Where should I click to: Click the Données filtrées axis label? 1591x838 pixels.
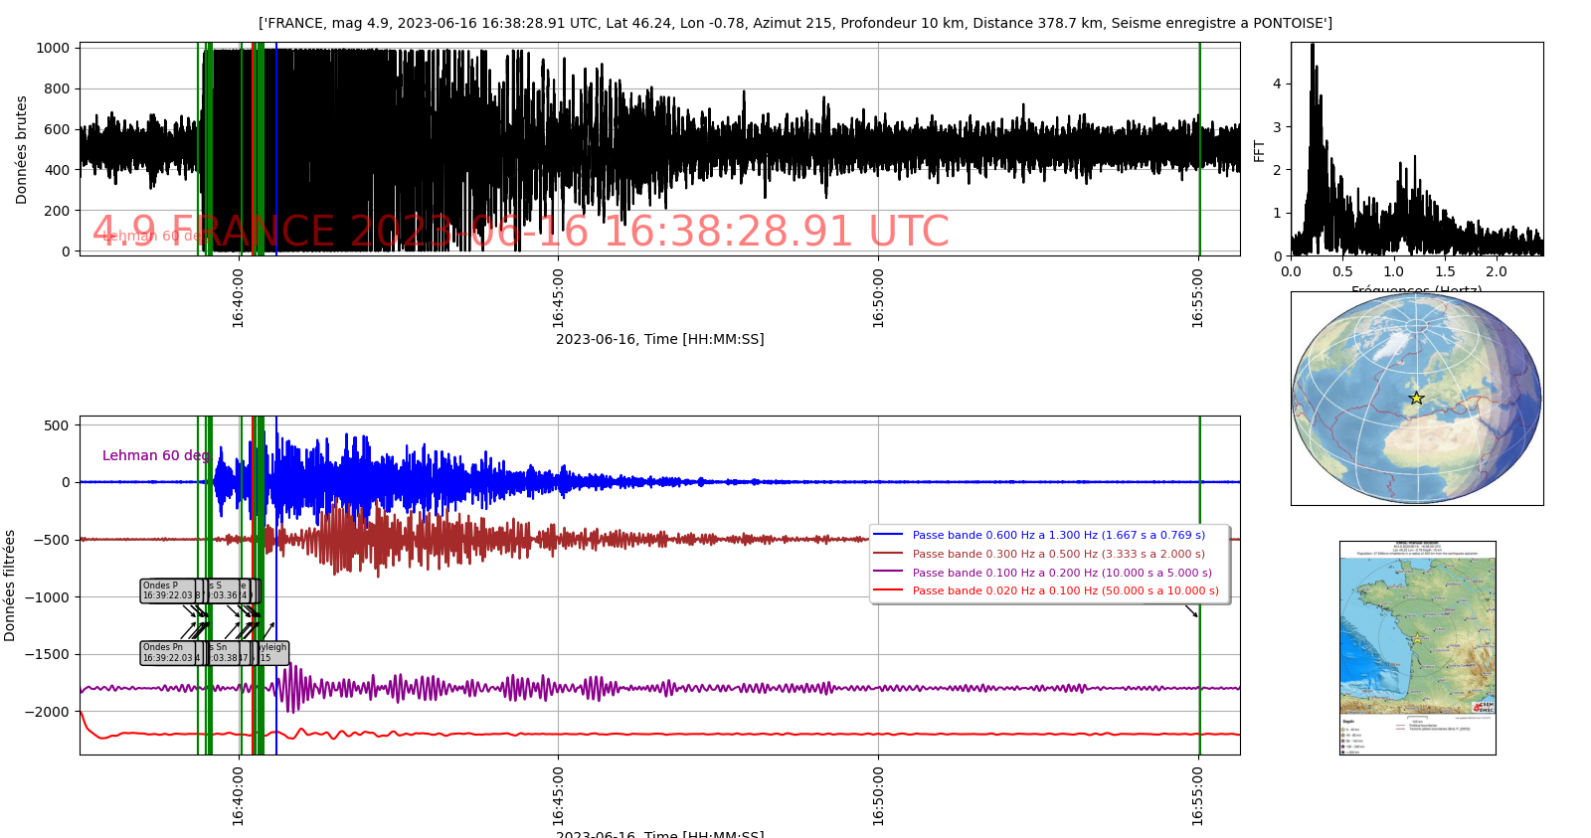click(10, 585)
